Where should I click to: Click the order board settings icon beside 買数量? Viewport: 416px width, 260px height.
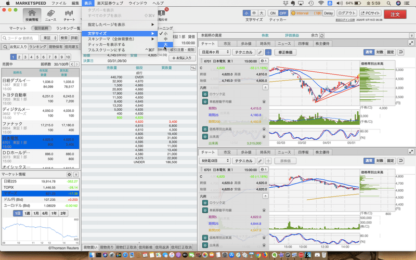point(193,68)
